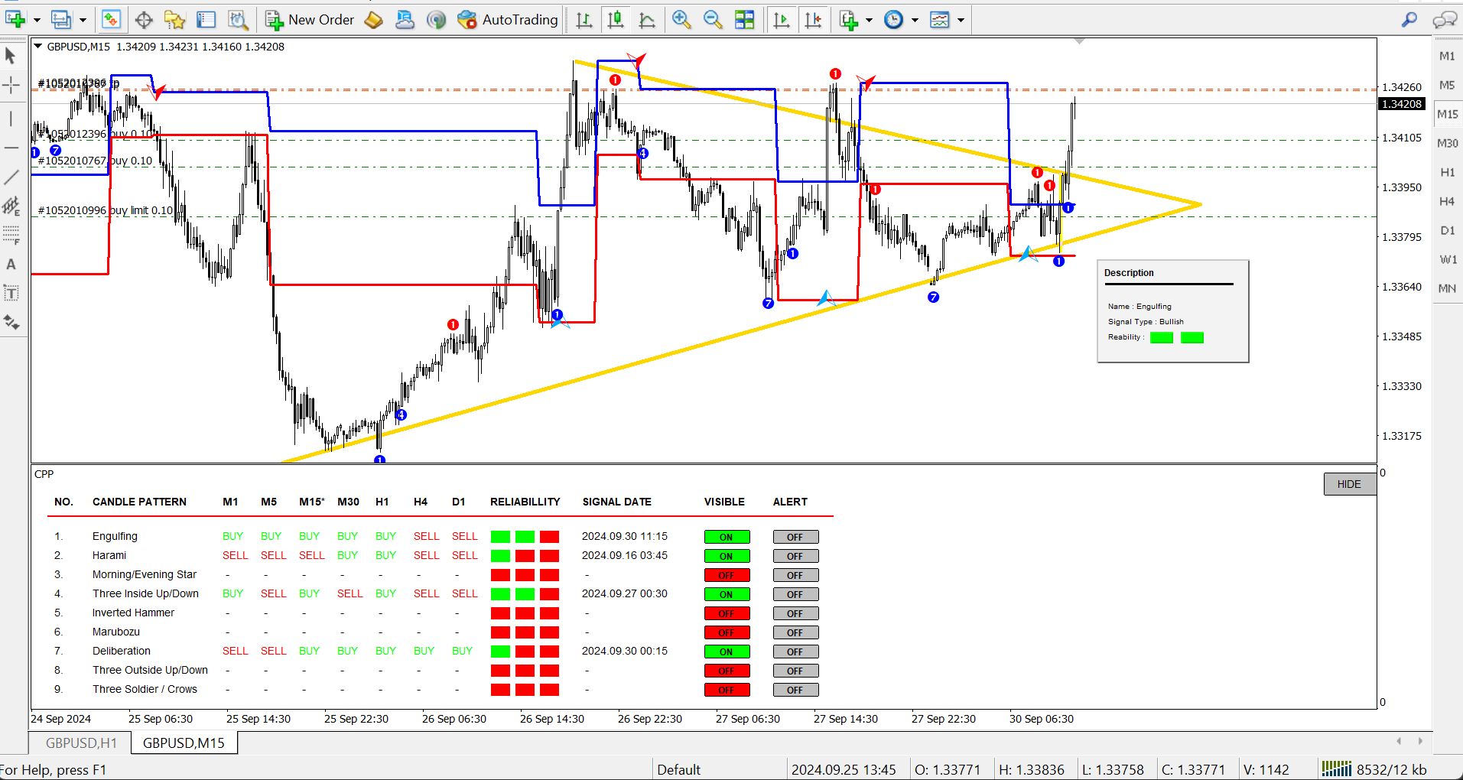Expand the profiles dropdown arrow
The height and width of the screenshot is (780, 1463).
coord(83,20)
